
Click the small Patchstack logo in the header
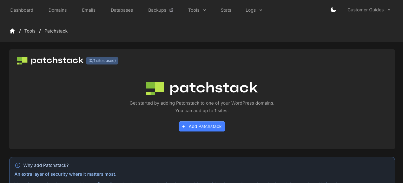point(50,60)
